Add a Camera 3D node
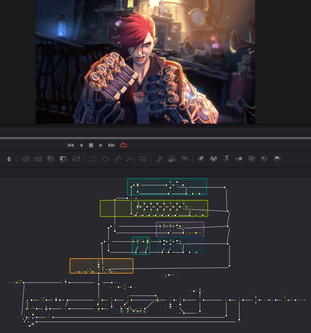Screen dimensions: 311x333 point(252,158)
